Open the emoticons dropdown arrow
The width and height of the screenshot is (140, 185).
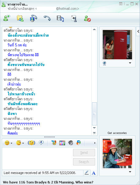[x=11, y=143]
